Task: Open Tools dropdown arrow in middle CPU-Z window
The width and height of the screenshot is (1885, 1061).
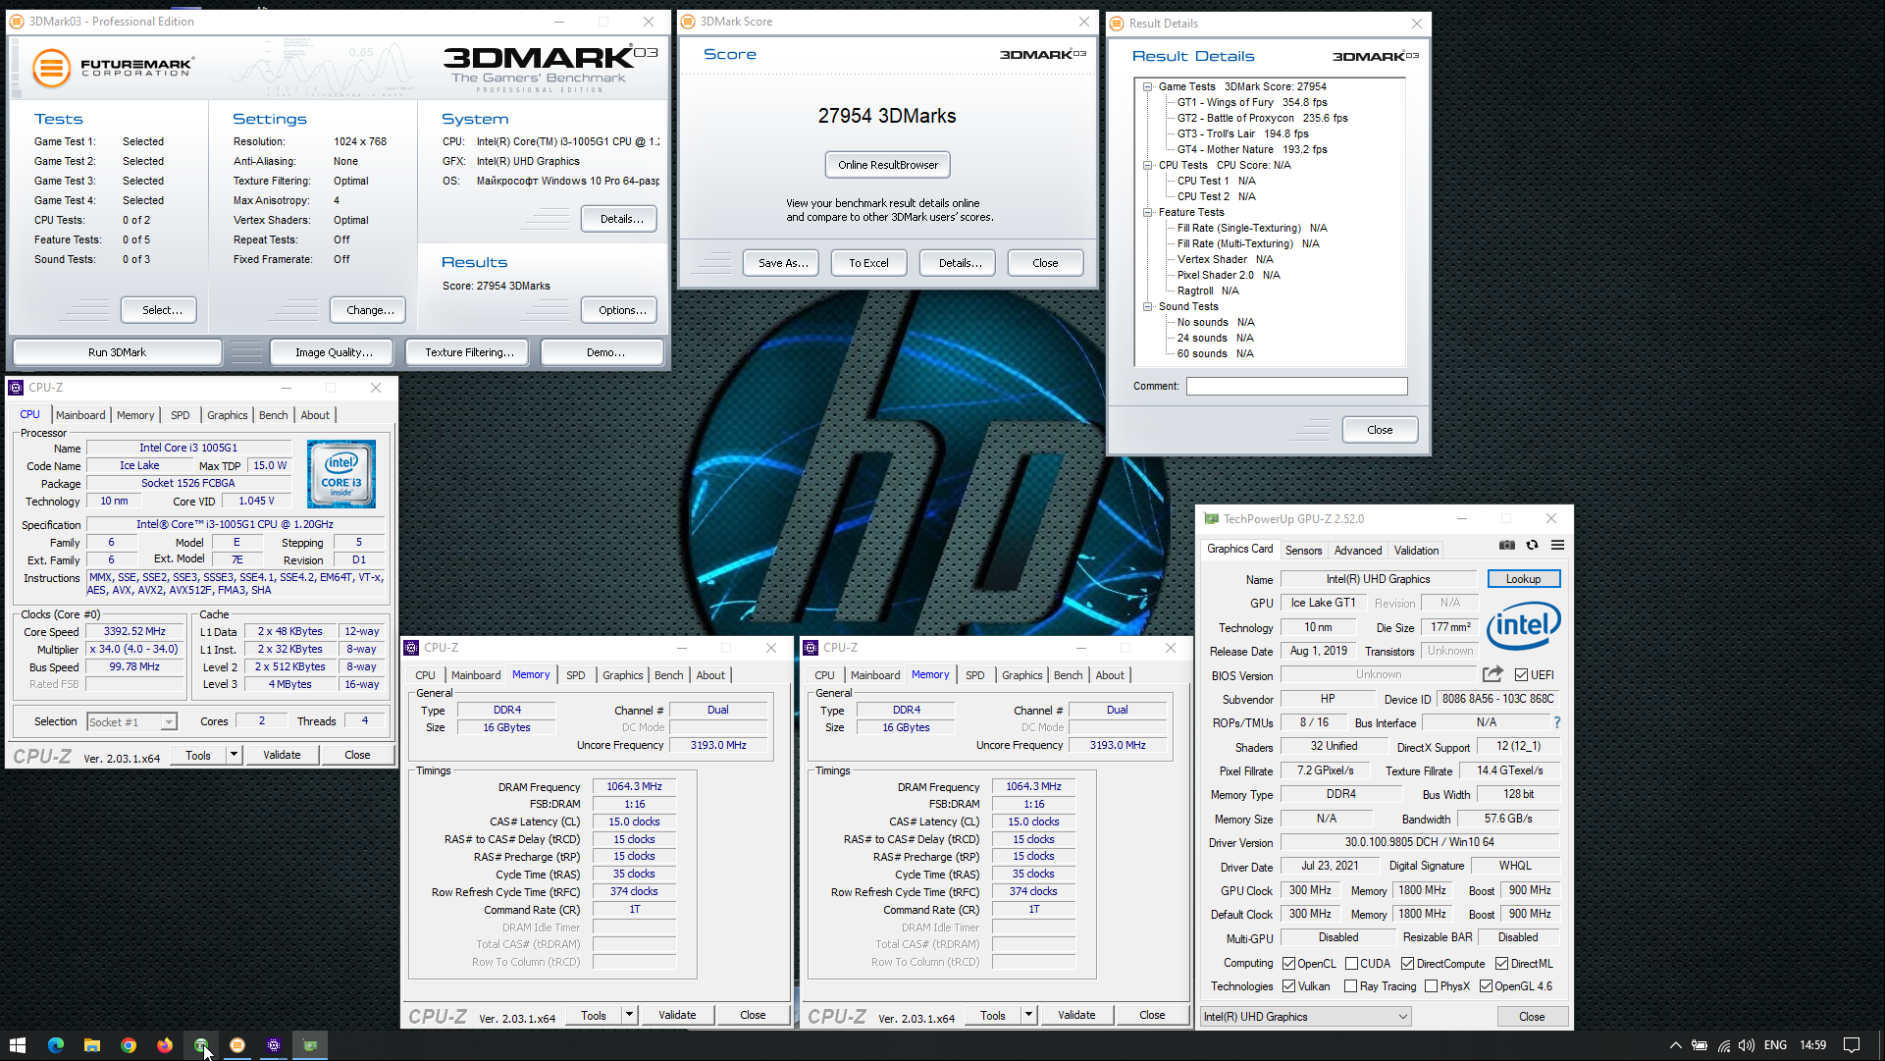Action: [x=629, y=1016]
